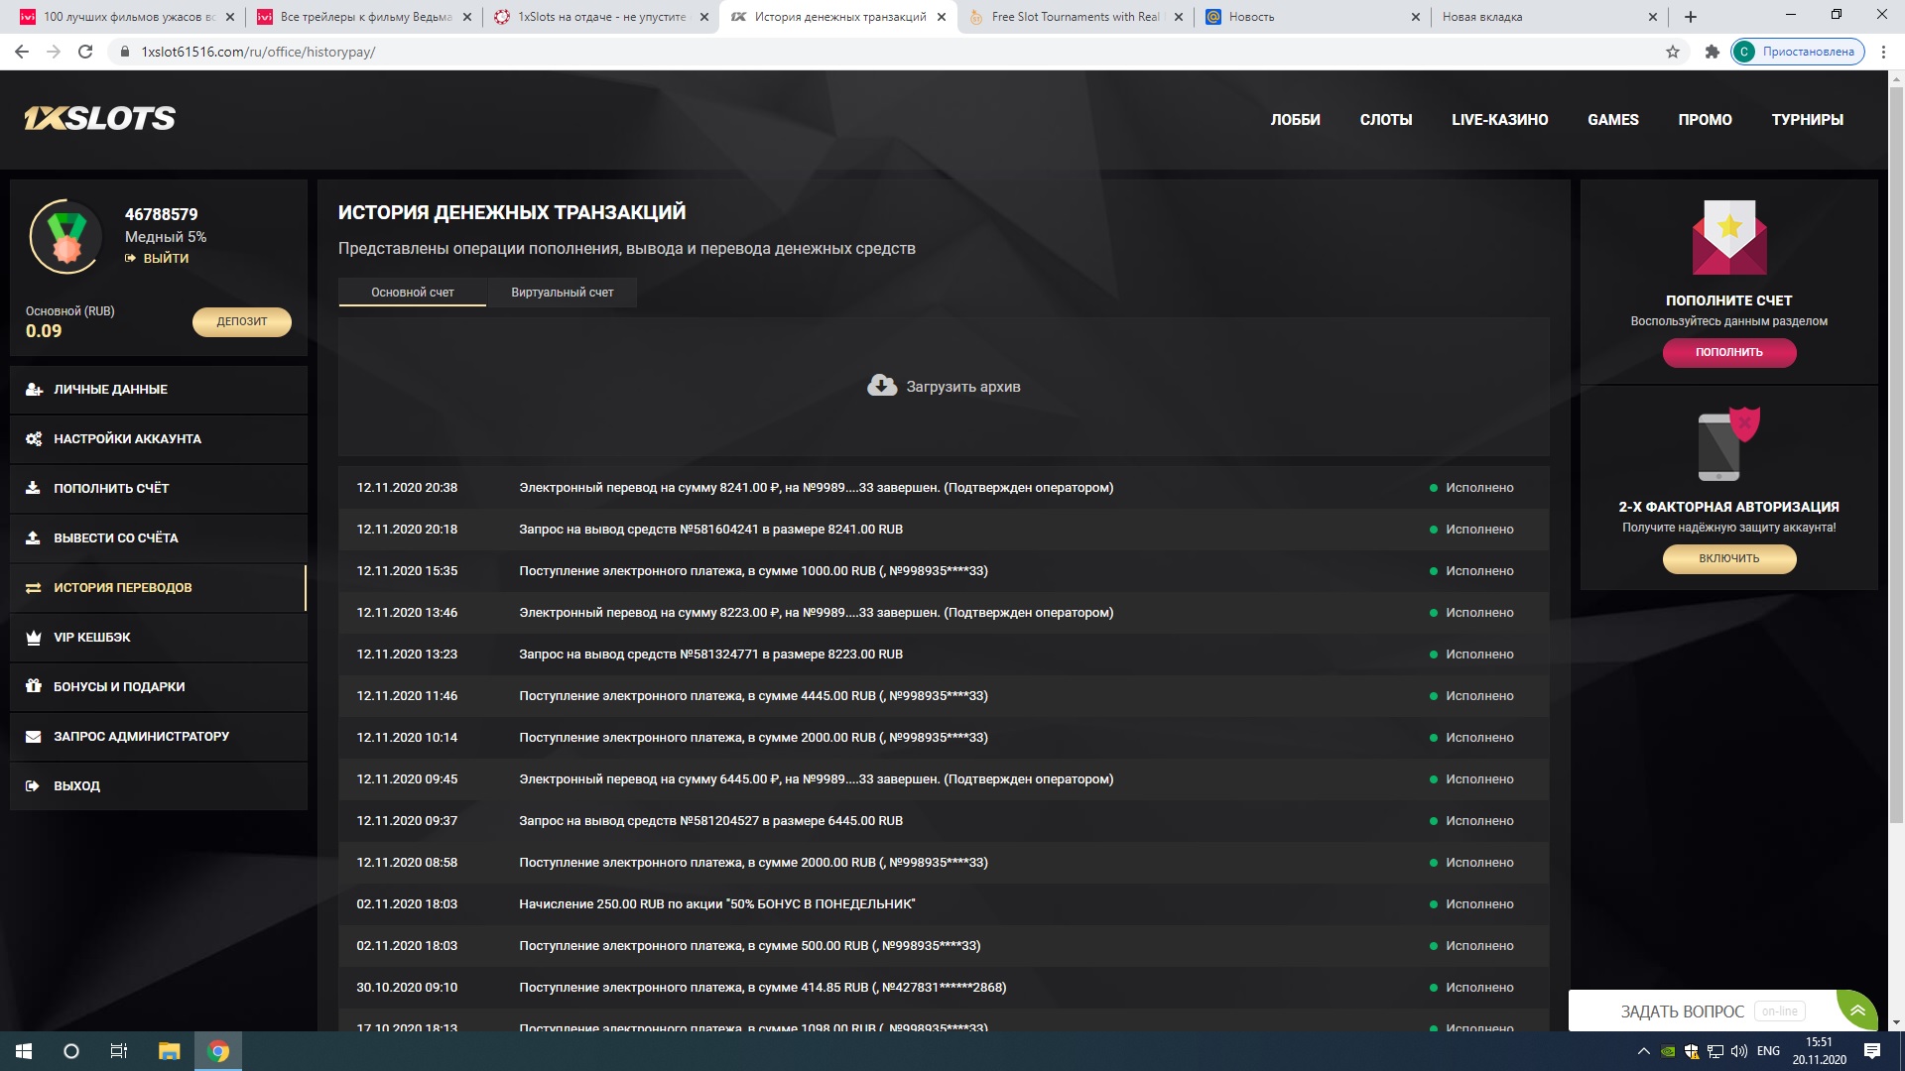
Task: Open Chrome extensions puzzle icon
Action: tap(1712, 52)
